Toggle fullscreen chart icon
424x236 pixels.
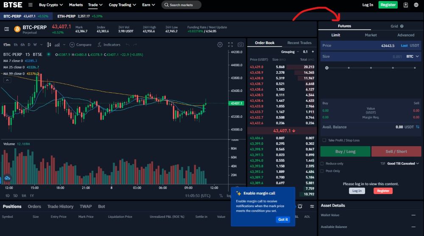(230, 44)
